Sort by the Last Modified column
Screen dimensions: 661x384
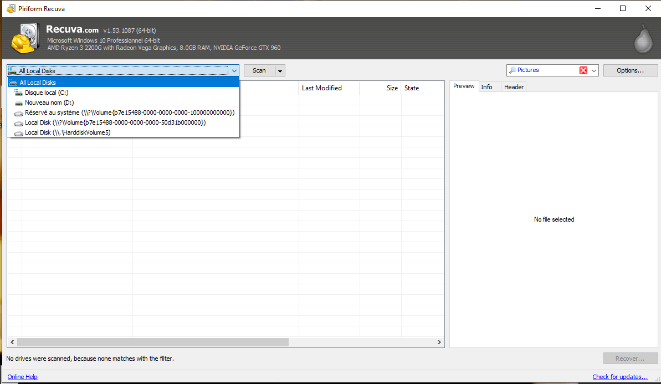tap(329, 88)
